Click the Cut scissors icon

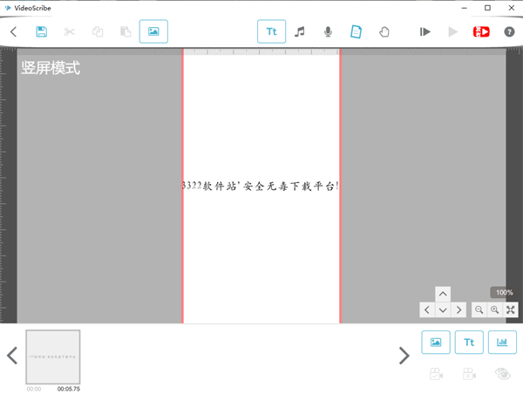click(70, 31)
